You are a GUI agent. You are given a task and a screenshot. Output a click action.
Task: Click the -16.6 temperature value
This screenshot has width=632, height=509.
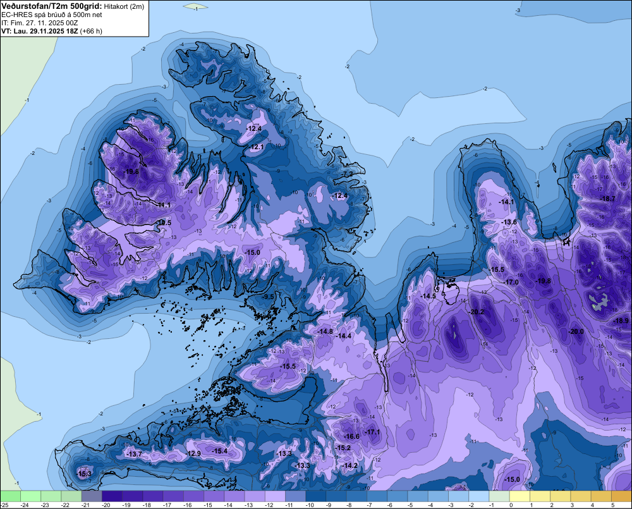(351, 436)
